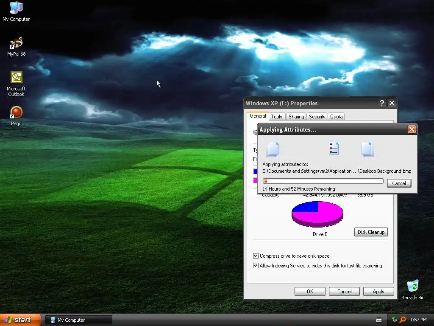Image resolution: width=434 pixels, height=326 pixels.
Task: Open the Quota tab
Action: (336, 117)
